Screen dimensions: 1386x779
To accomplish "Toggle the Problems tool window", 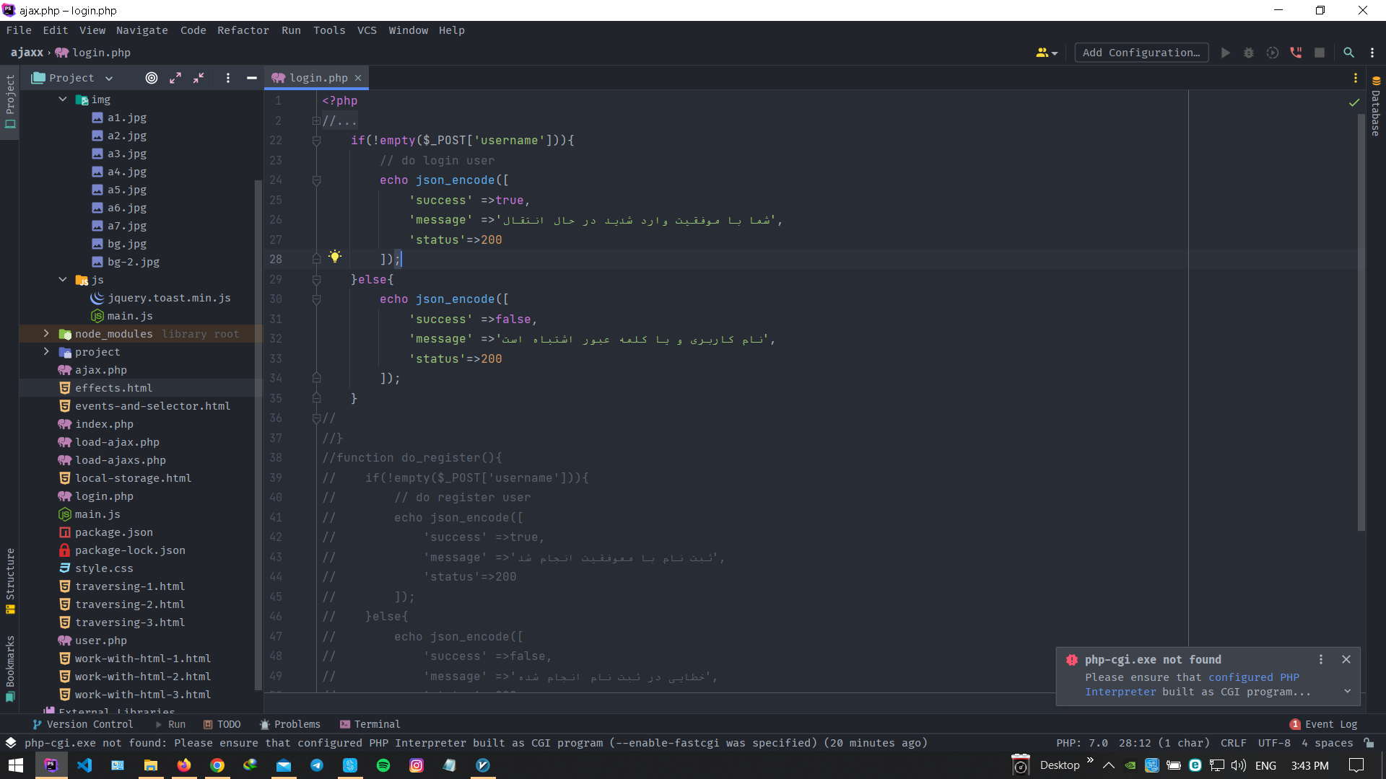I will click(289, 724).
